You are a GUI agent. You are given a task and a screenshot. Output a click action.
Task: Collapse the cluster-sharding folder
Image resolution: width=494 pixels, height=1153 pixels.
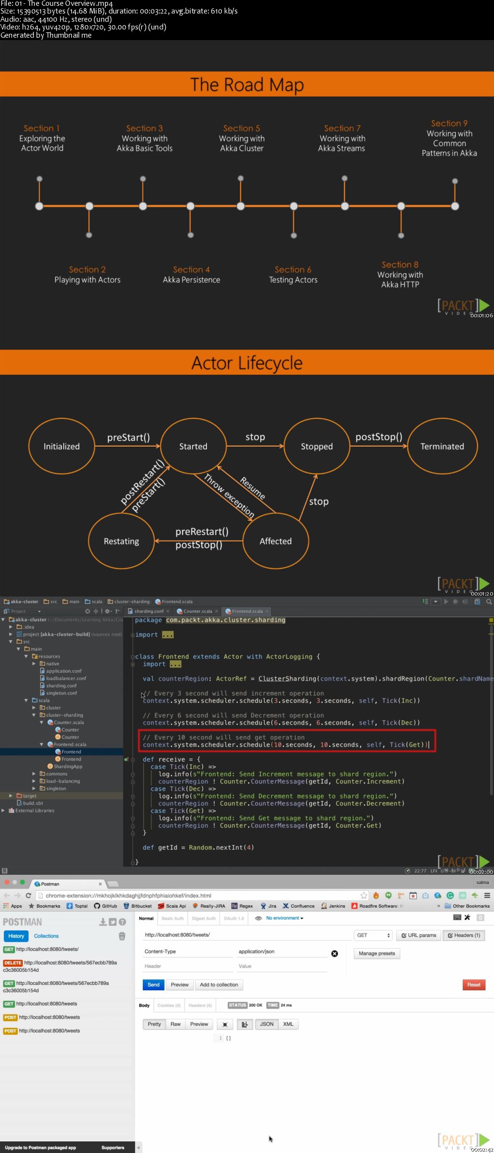pos(34,715)
